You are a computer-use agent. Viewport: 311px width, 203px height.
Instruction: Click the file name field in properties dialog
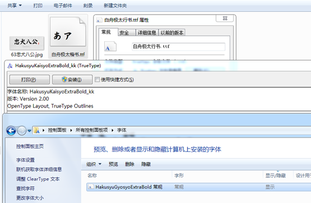pos(178,46)
